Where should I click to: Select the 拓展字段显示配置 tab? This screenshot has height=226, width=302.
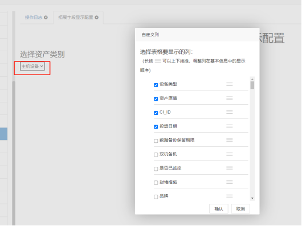[76, 18]
